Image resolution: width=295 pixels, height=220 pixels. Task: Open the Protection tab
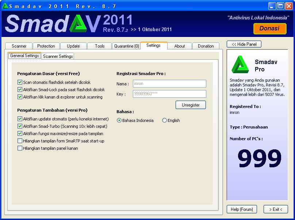pyautogui.click(x=46, y=46)
